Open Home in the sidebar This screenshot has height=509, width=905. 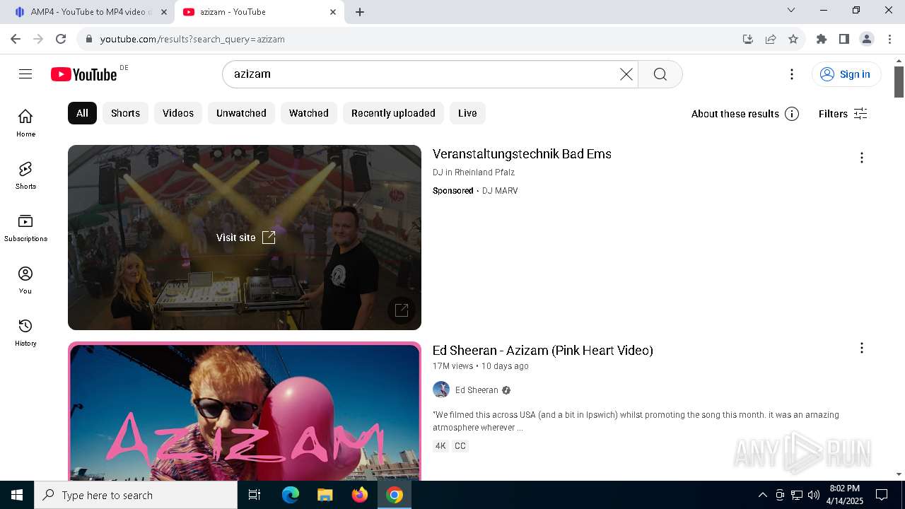click(x=25, y=123)
